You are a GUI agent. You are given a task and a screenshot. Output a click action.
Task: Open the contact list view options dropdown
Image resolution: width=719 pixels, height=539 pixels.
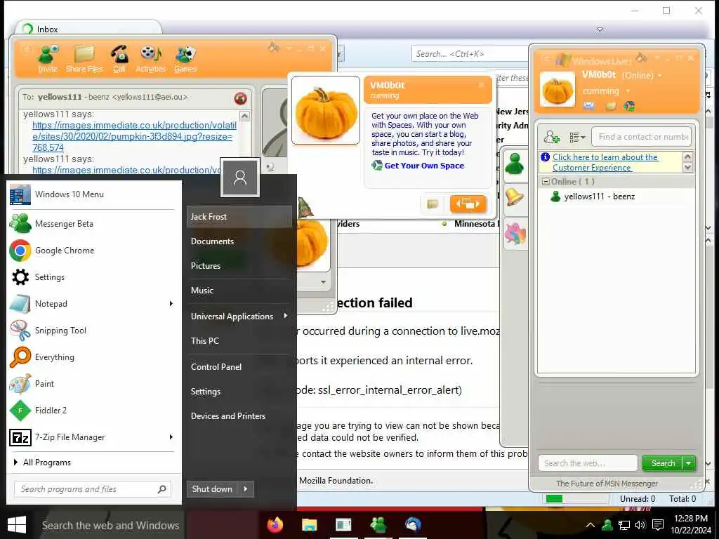tap(577, 137)
